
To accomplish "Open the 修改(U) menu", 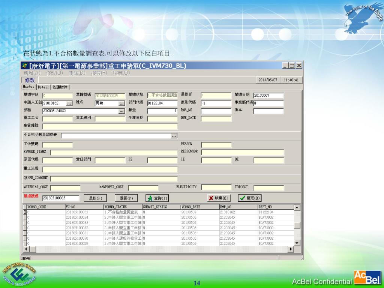I will point(55,73).
